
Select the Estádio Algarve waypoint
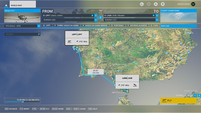[137, 26]
